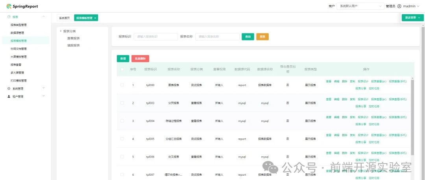Click the chevron beside madmin username
Image resolution: width=425 pixels, height=180 pixels.
coord(418,6)
